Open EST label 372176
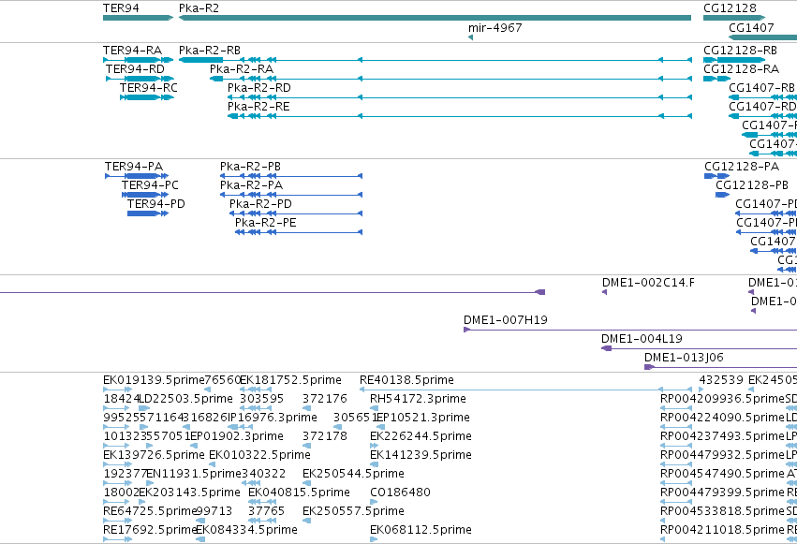Screen dimensions: 797x544 [x=325, y=399]
